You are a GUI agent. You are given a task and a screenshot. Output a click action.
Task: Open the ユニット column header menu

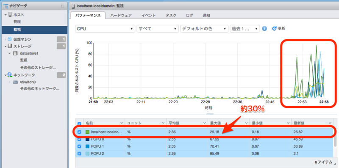click(163, 123)
